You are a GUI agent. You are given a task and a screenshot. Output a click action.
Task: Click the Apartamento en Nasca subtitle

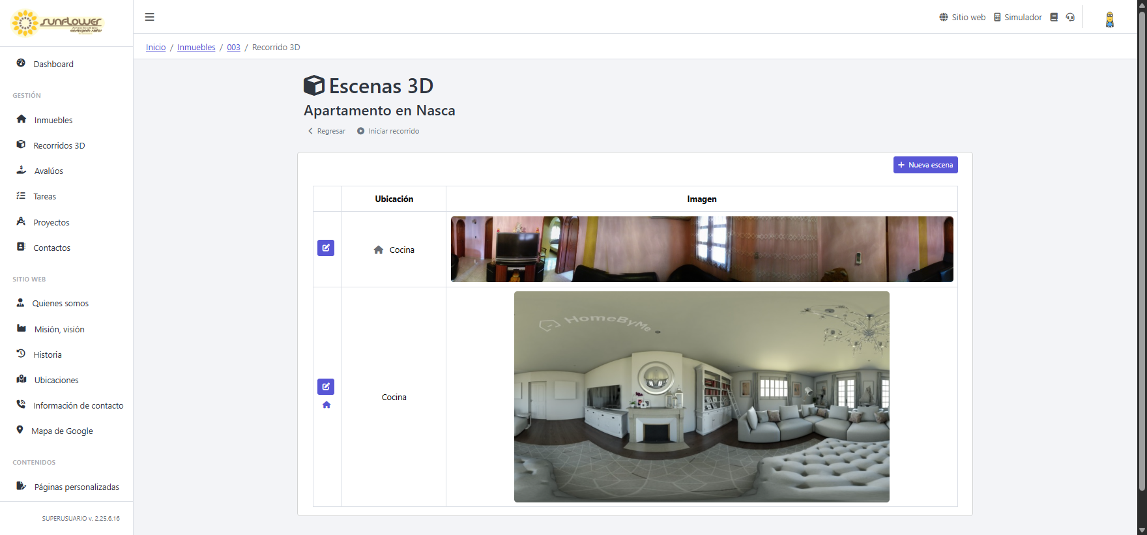(x=379, y=110)
